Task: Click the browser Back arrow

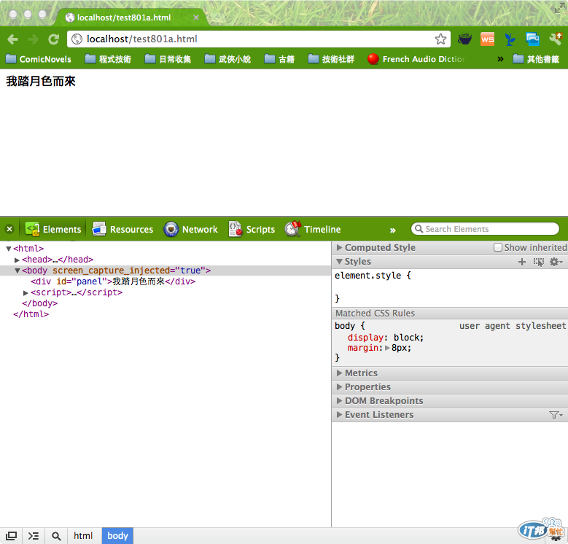Action: pos(12,39)
